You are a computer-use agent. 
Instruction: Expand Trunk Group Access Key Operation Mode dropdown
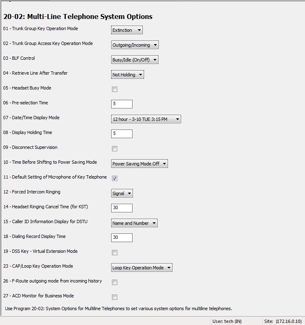135,45
